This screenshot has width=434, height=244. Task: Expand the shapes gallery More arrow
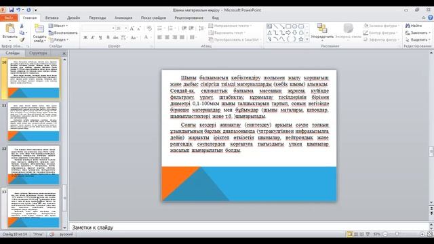point(307,39)
